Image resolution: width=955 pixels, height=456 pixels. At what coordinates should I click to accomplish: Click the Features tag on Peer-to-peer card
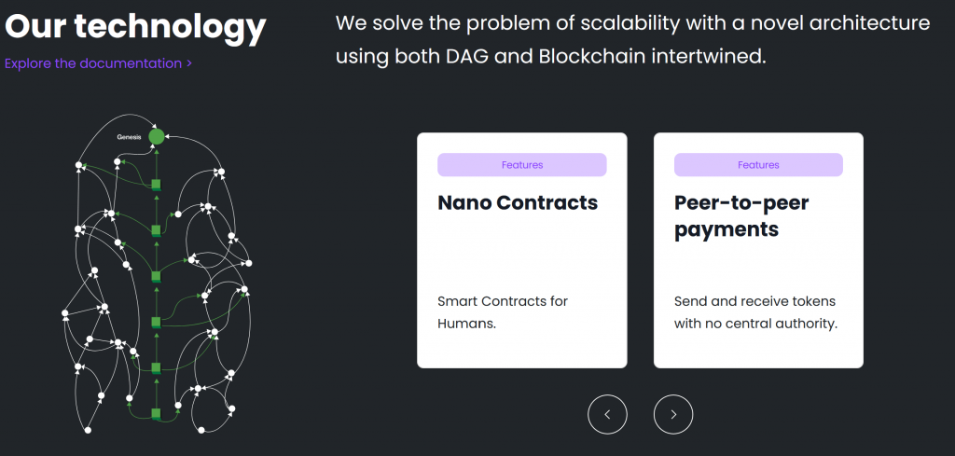coord(758,165)
